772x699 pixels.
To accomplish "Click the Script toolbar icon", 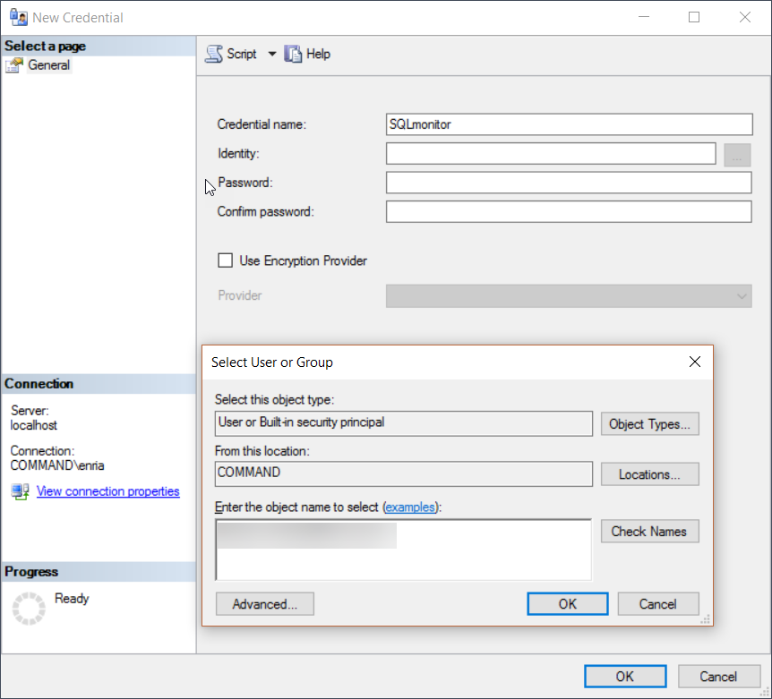I will click(x=214, y=54).
